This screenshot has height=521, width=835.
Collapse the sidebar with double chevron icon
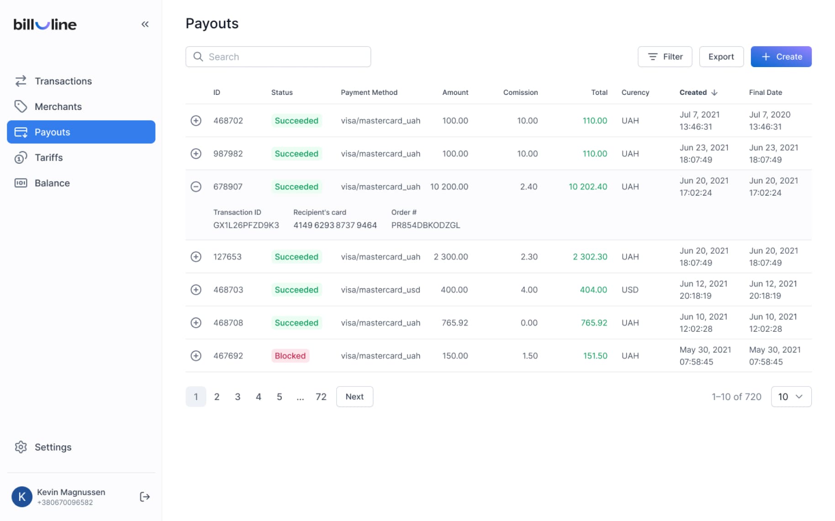point(145,24)
